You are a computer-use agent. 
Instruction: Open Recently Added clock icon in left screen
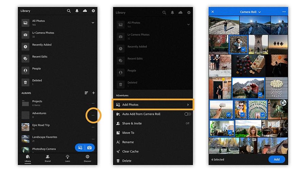(x=26, y=47)
